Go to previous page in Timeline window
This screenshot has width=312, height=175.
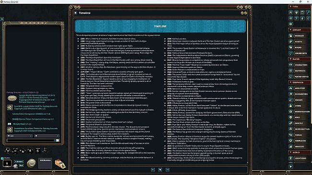coord(153,170)
